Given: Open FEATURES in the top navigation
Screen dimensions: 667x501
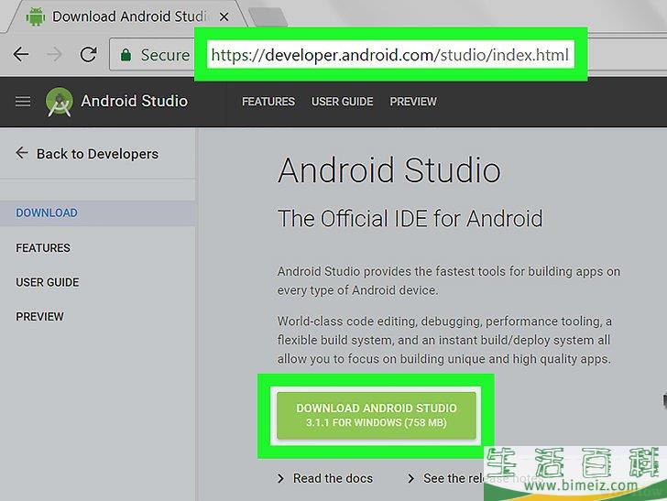Looking at the screenshot, I should 268,102.
